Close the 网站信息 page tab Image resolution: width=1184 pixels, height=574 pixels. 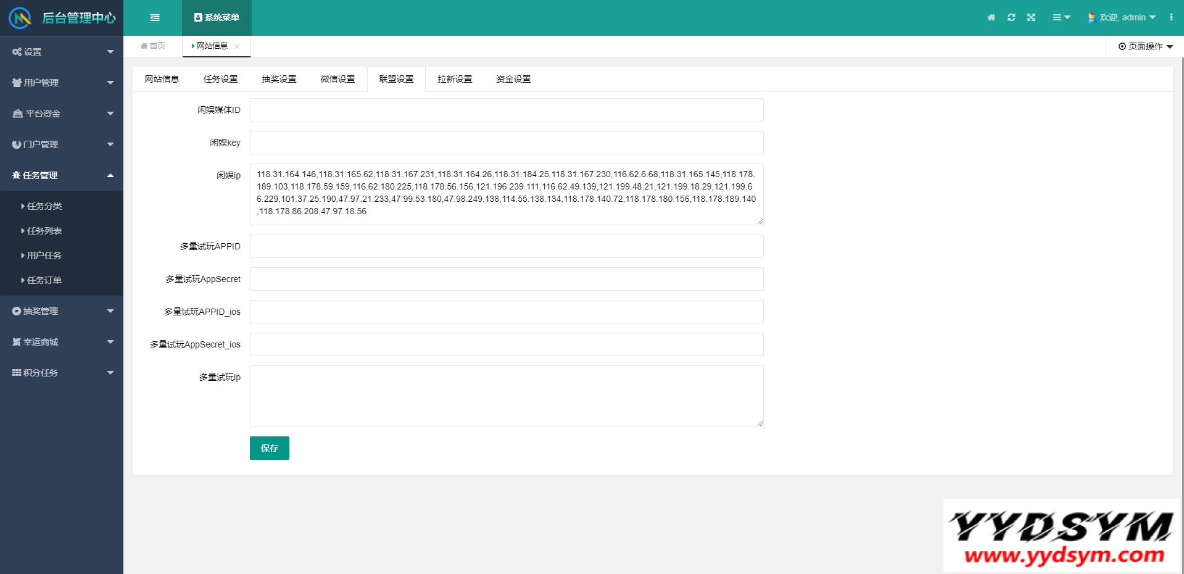pyautogui.click(x=237, y=46)
